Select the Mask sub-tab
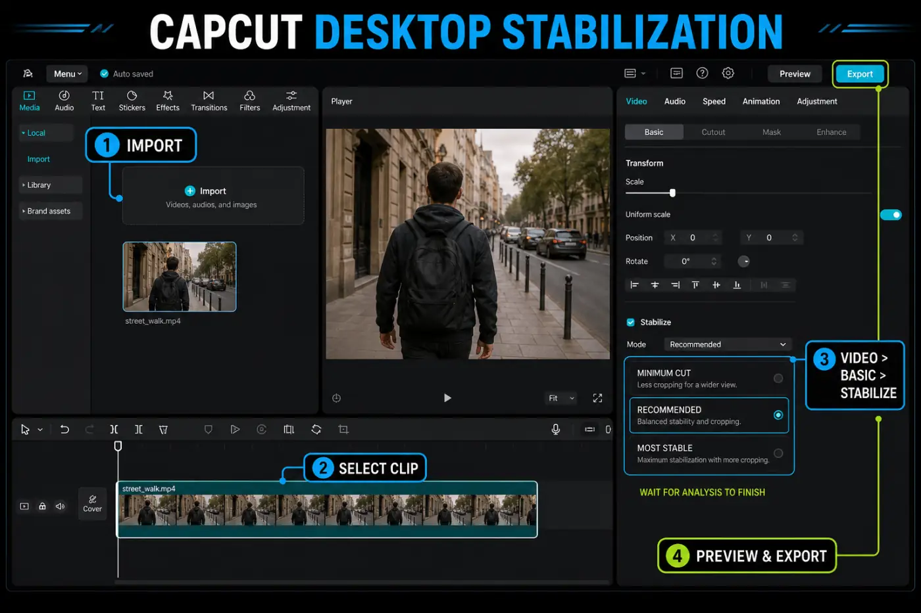 click(772, 132)
